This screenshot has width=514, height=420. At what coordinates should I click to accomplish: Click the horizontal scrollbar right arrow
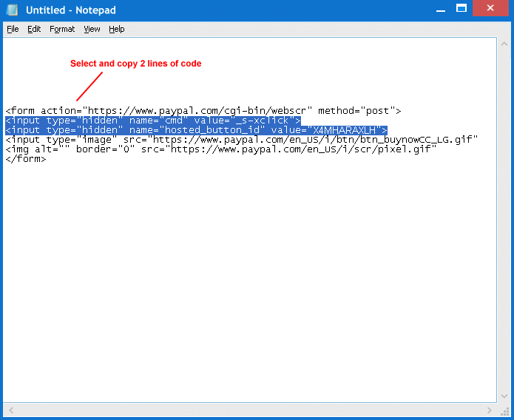[x=490, y=410]
